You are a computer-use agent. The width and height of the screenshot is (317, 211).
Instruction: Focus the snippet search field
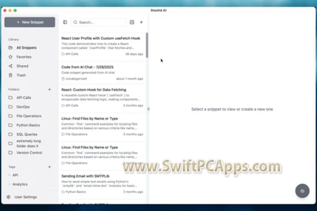coord(100,22)
